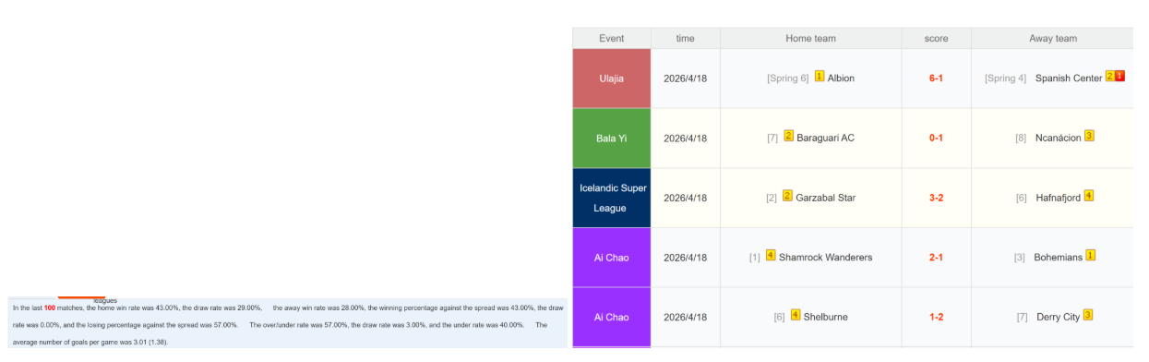Viewport: 1149px width, 362px height.
Task: Click the date in the Garzabal Star row
Action: 686,198
